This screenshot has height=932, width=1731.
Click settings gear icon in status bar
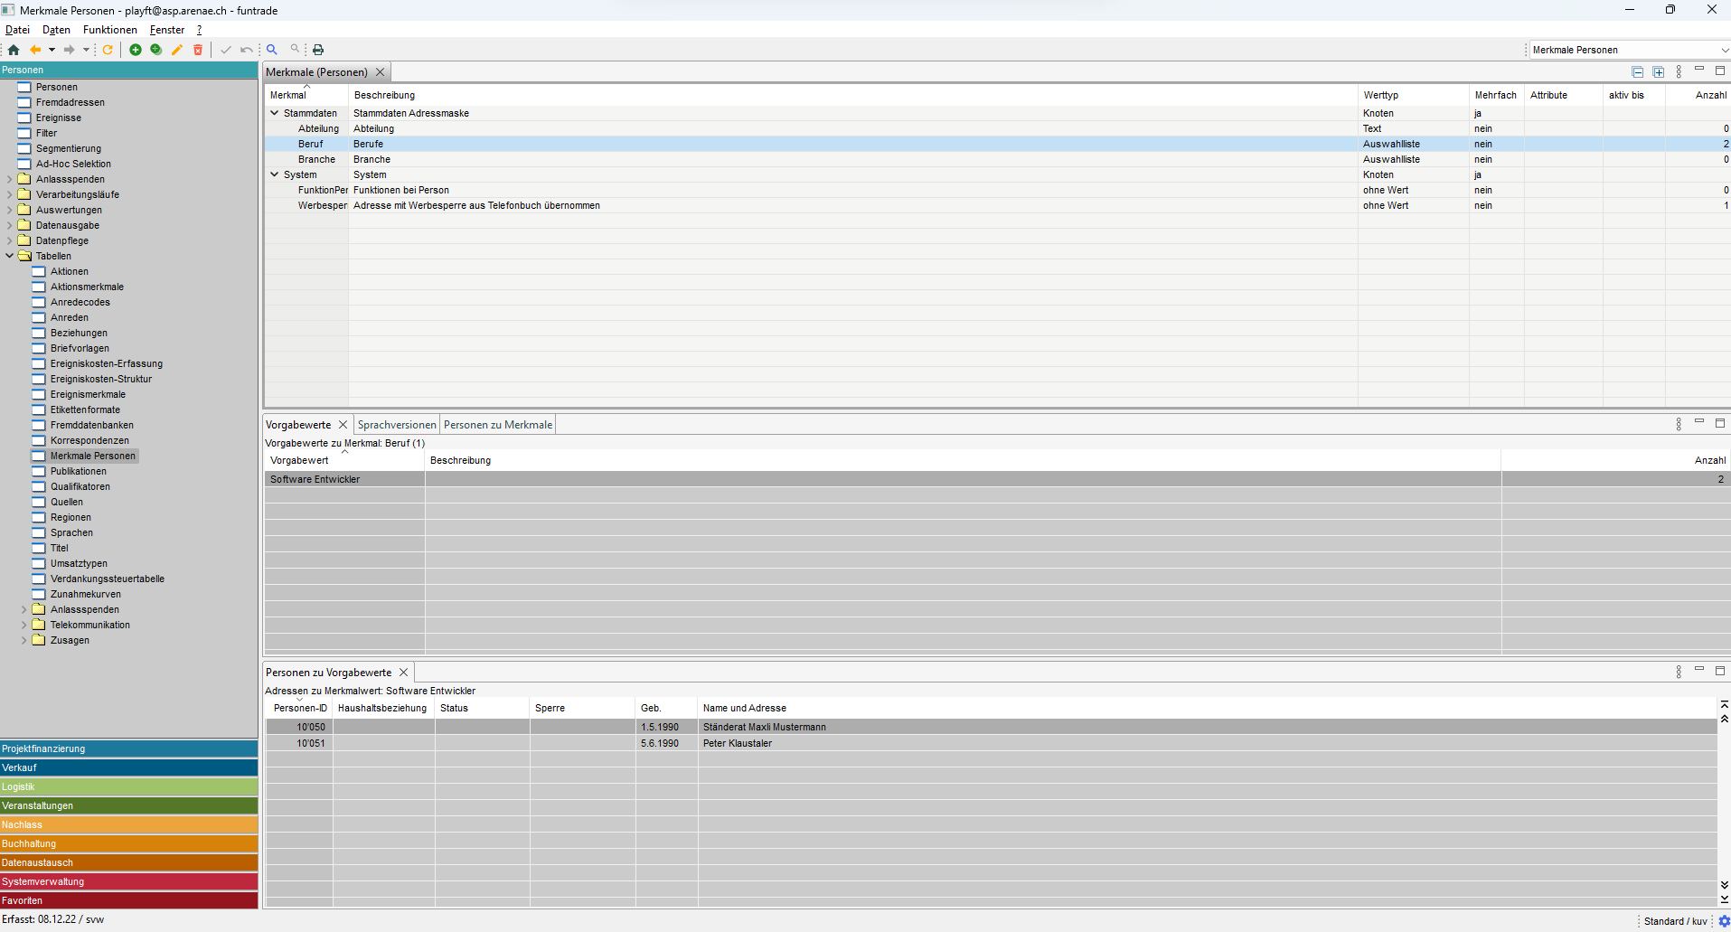(x=1724, y=921)
